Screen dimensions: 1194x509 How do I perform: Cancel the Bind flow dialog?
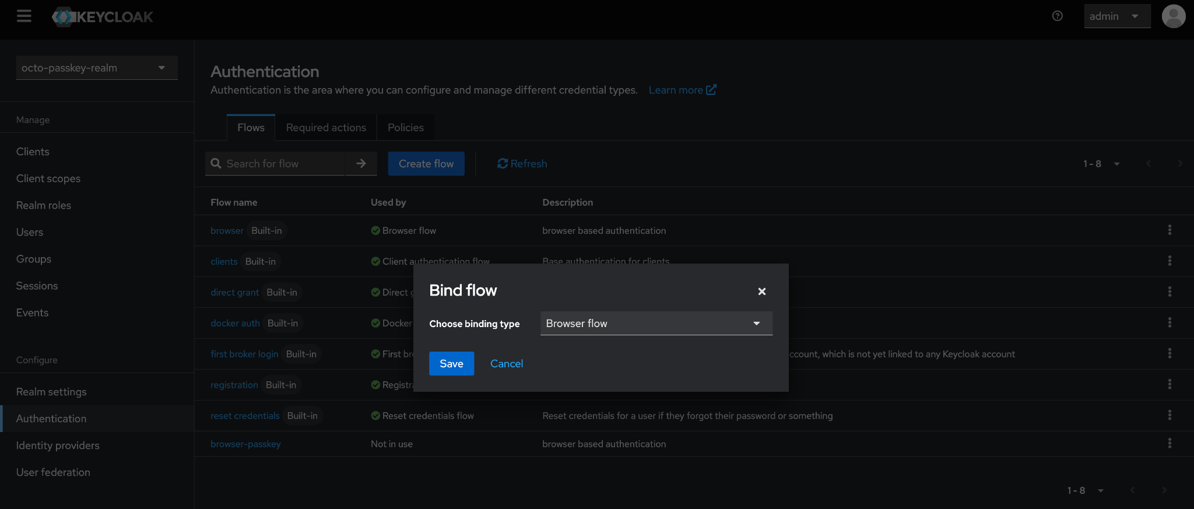506,364
